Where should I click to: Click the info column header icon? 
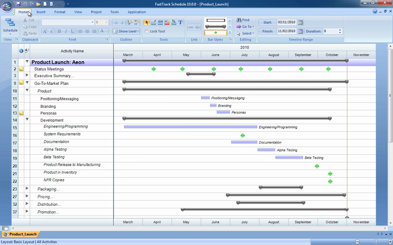point(21,51)
